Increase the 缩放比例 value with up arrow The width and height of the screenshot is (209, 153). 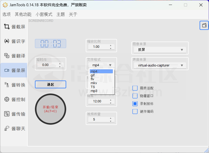(x=111, y=45)
